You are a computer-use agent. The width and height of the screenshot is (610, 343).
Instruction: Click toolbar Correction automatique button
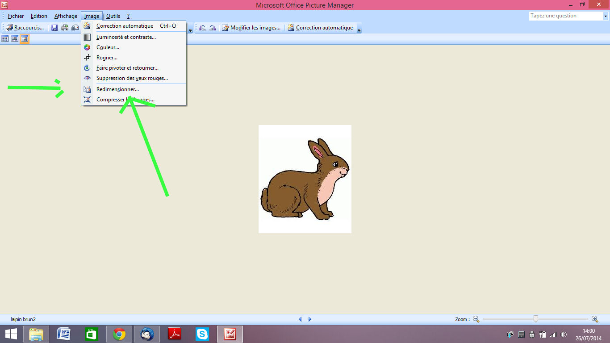click(x=320, y=28)
